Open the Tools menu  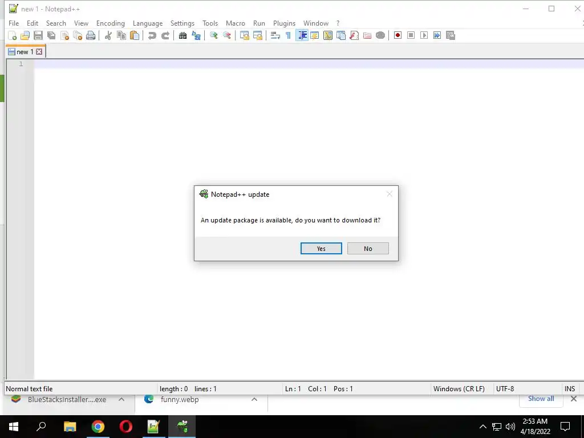[210, 23]
